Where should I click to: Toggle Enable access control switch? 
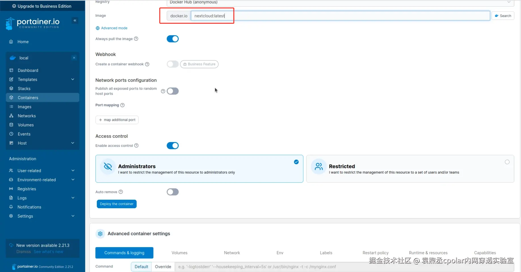point(173,146)
